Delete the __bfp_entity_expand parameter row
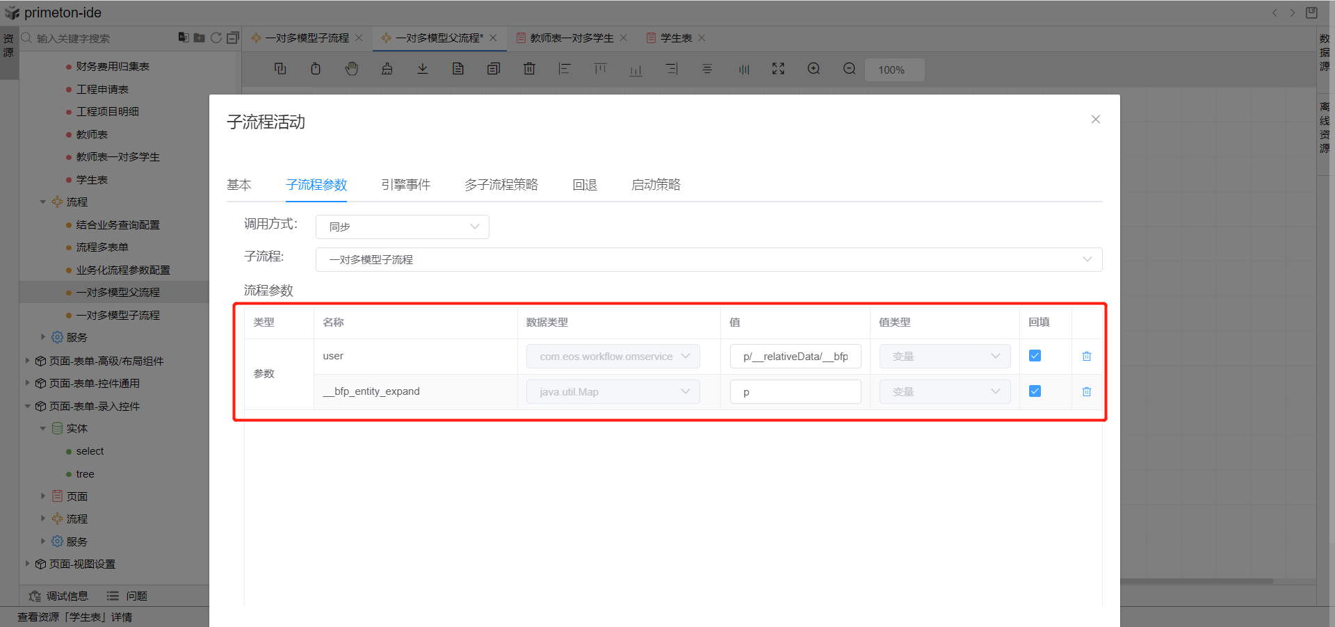Viewport: 1335px width, 627px height. tap(1086, 391)
